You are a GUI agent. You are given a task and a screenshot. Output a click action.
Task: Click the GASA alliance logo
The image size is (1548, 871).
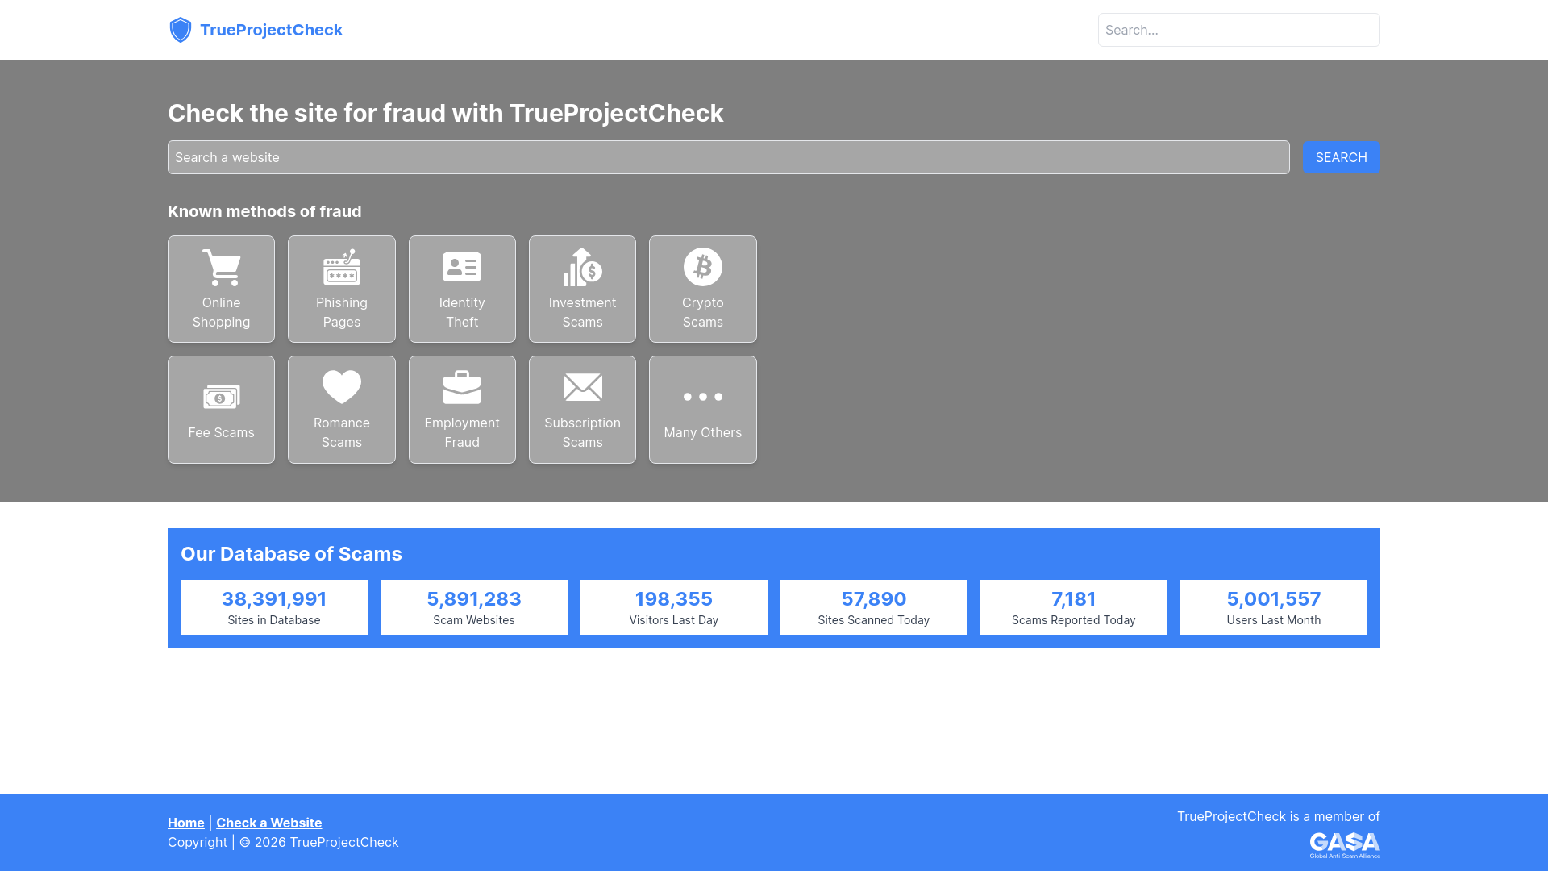[x=1345, y=844]
